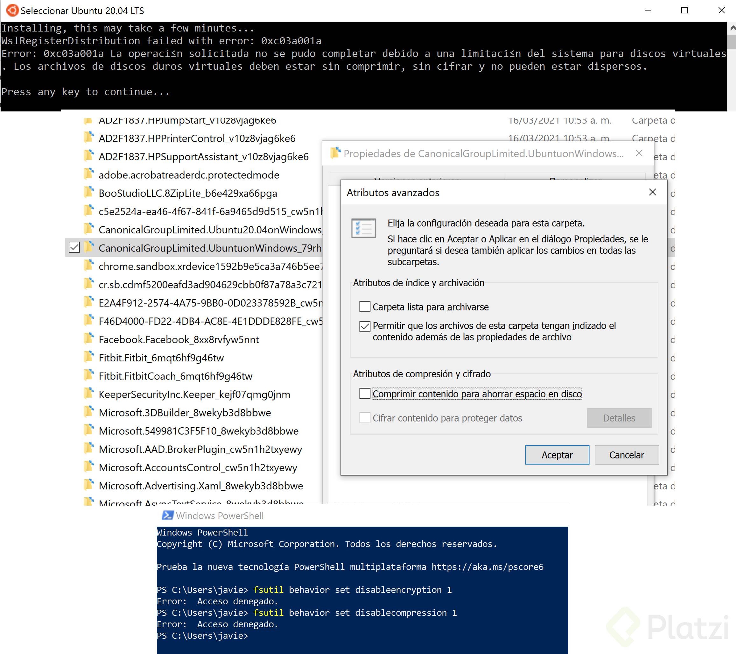This screenshot has width=736, height=654.
Task: Select Microsoft.AAD.BrokerPlugin_cw5n1h2txyewy folder name
Action: pyautogui.click(x=200, y=450)
